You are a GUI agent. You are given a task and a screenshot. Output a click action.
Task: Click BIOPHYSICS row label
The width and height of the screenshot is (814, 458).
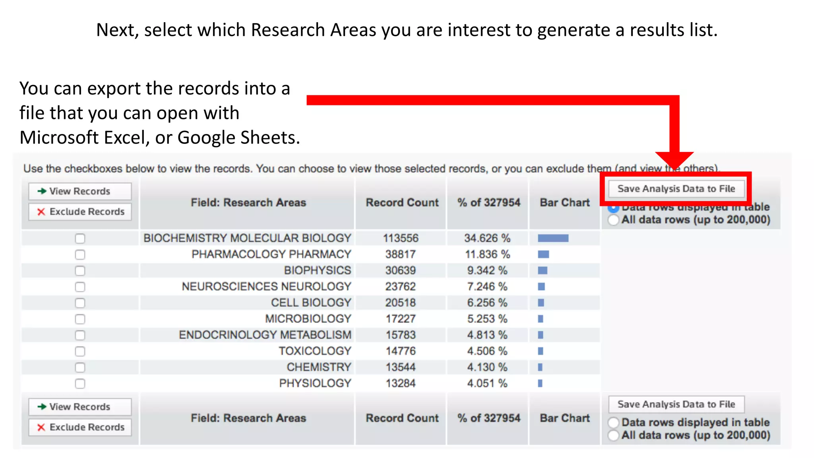(318, 270)
